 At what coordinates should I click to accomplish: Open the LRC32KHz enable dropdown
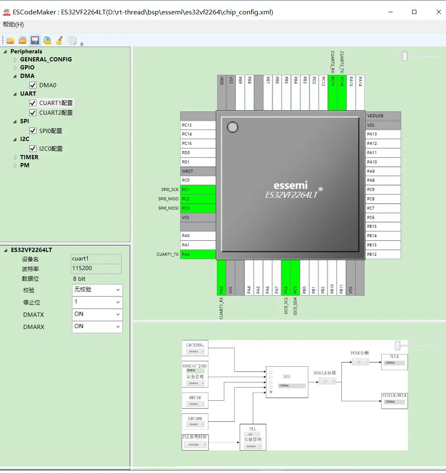[195, 351]
